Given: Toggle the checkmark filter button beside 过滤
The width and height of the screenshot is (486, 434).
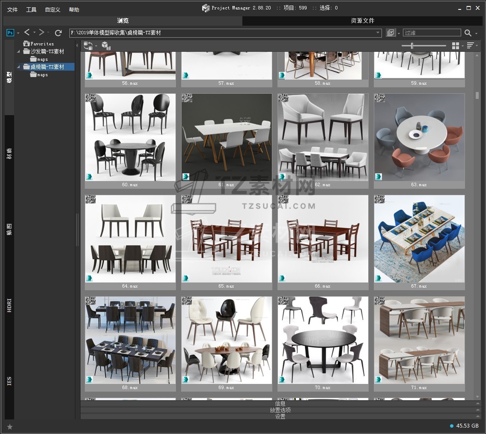Looking at the screenshot, I should pyautogui.click(x=391, y=33).
